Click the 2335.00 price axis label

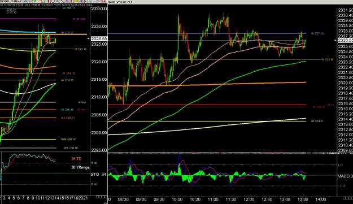(x=99, y=9)
